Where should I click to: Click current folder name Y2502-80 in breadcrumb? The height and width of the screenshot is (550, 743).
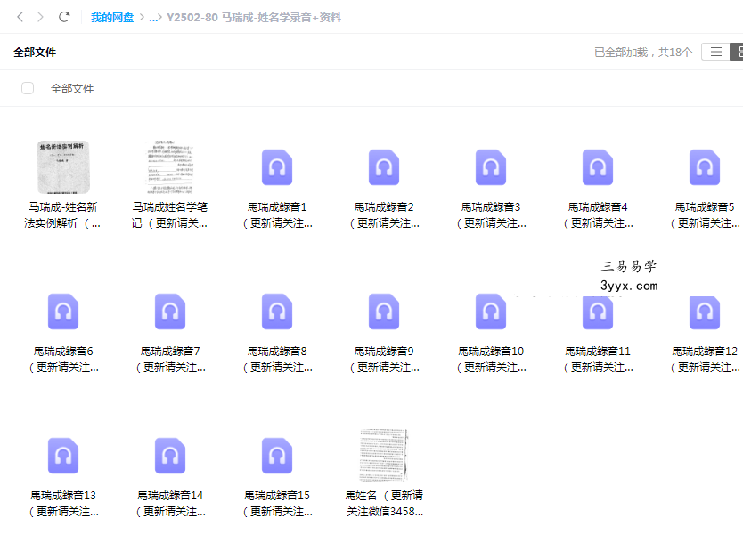pos(254,18)
